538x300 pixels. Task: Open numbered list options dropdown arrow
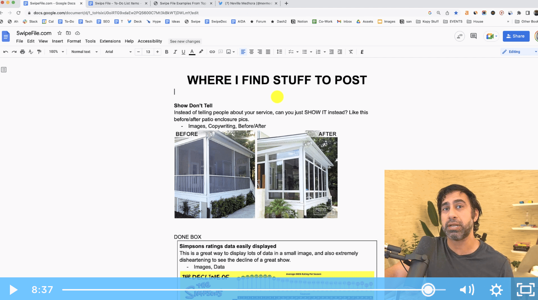click(325, 52)
